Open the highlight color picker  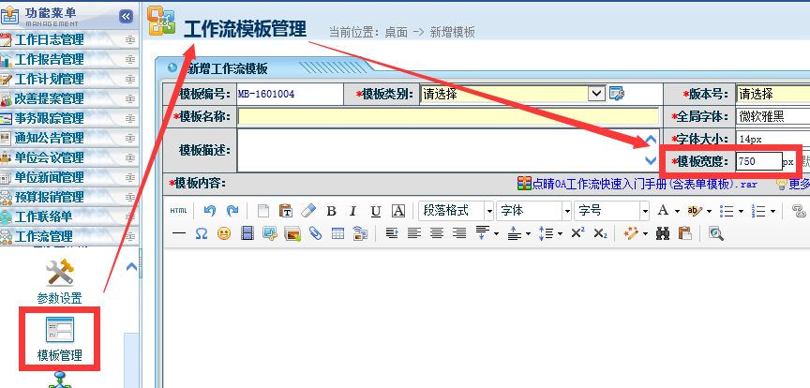coord(696,211)
